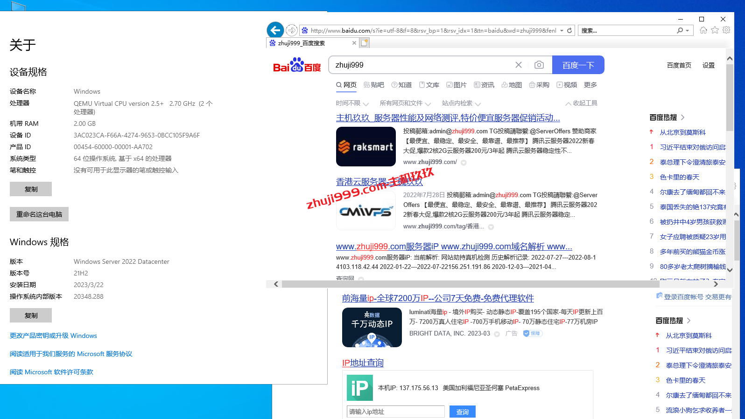Click the magnifier icon in browser search box

click(x=680, y=30)
